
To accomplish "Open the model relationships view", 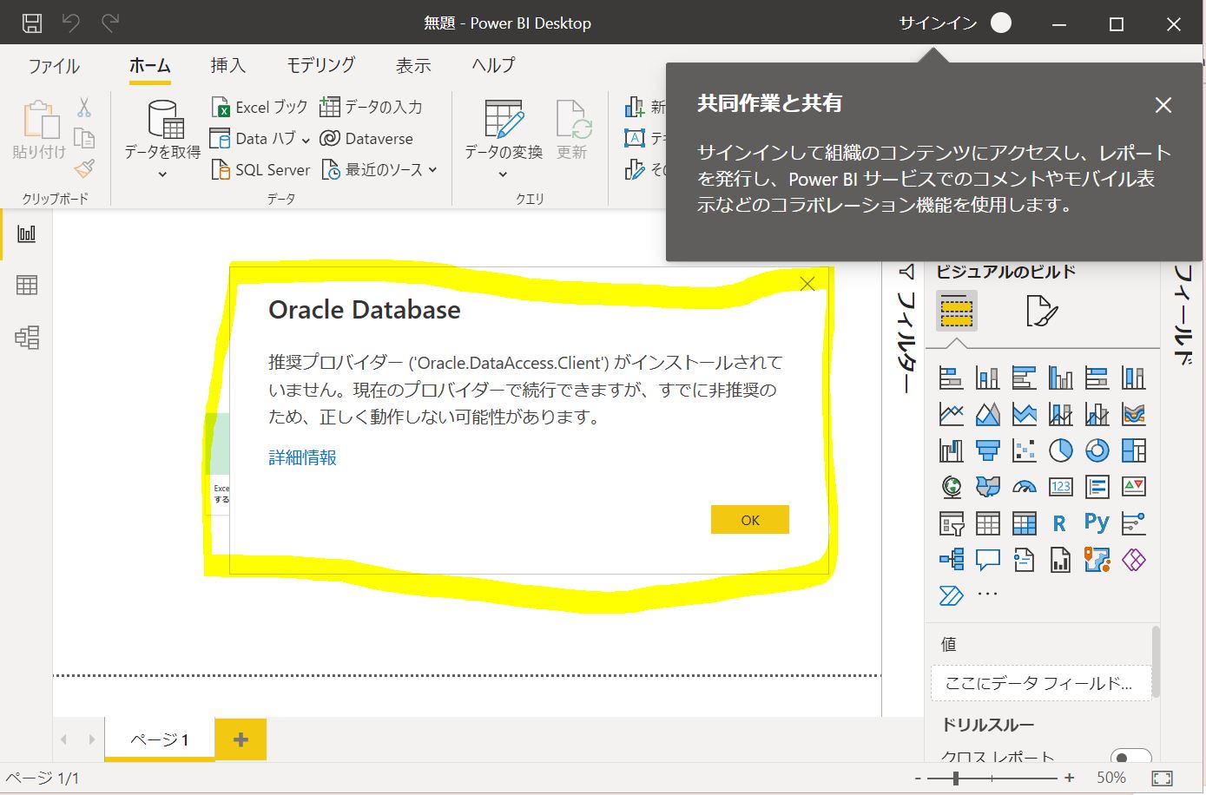I will pos(27,338).
